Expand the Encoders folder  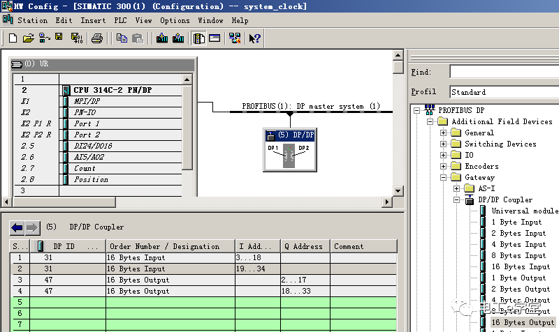tap(443, 166)
